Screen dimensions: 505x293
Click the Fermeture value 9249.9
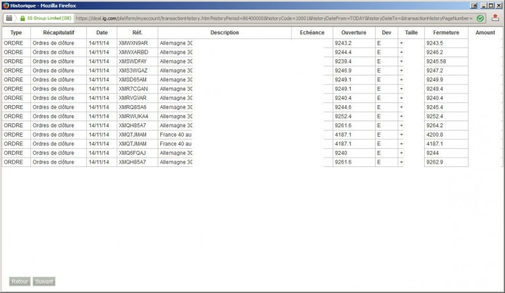click(434, 79)
